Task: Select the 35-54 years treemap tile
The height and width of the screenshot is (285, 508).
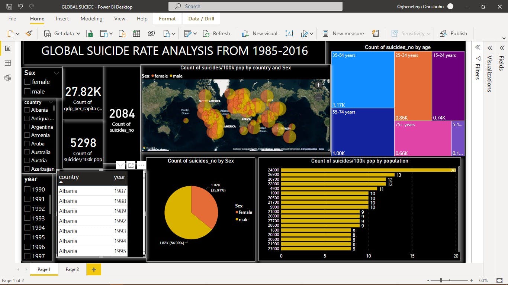Action: (x=363, y=79)
